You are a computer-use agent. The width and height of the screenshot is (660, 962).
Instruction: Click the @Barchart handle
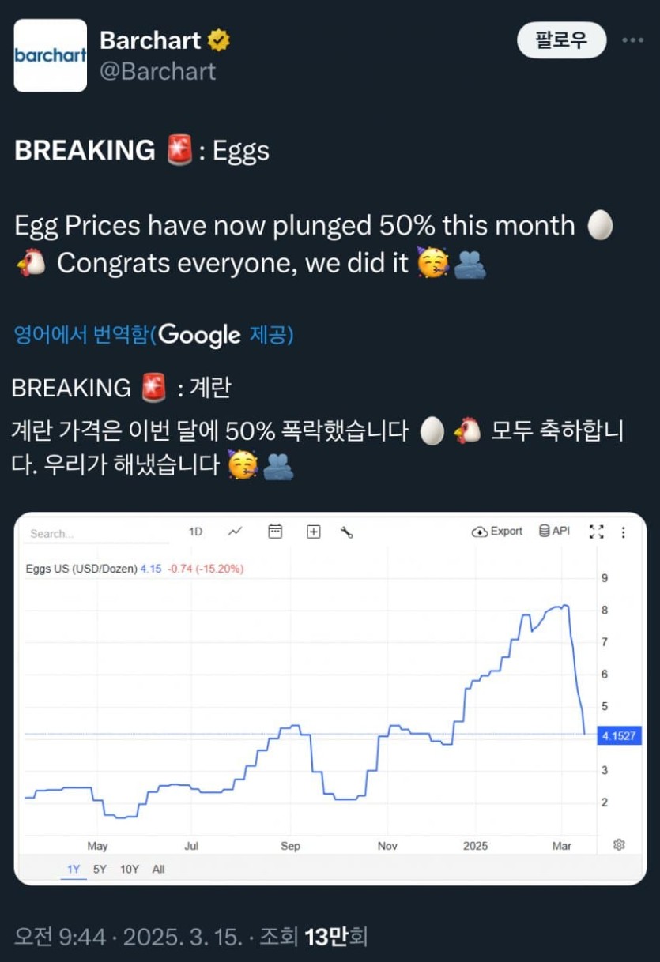158,71
